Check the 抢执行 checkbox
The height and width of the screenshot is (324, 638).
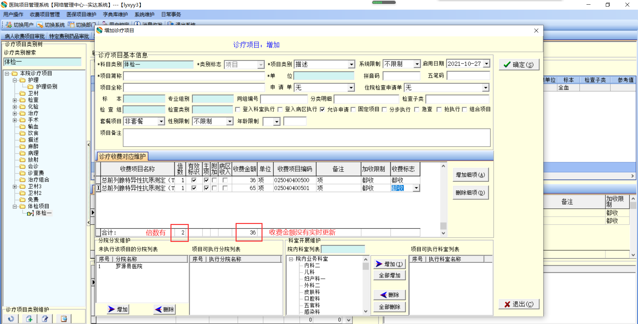[x=439, y=109]
